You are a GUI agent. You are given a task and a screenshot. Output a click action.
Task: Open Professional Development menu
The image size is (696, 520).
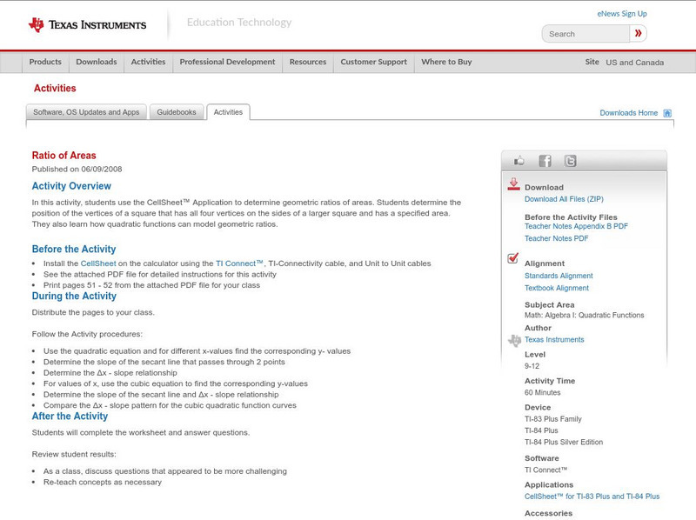click(x=227, y=62)
